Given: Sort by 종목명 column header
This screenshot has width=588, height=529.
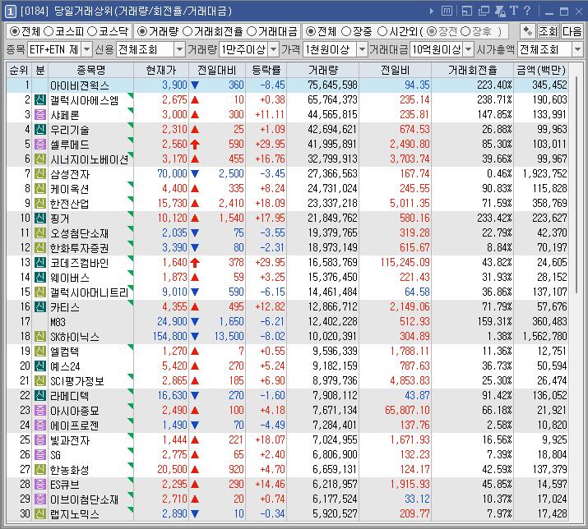Looking at the screenshot, I should coord(90,70).
